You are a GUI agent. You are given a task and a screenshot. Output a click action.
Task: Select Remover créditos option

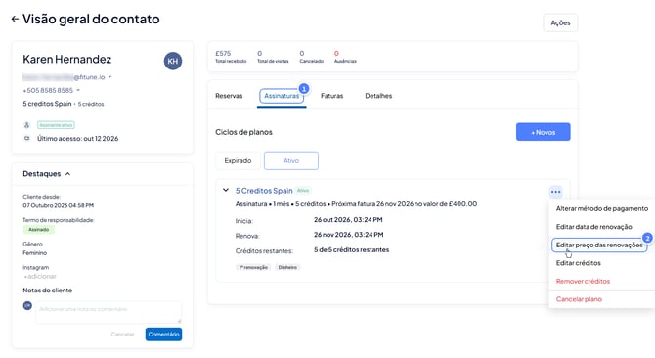(583, 281)
